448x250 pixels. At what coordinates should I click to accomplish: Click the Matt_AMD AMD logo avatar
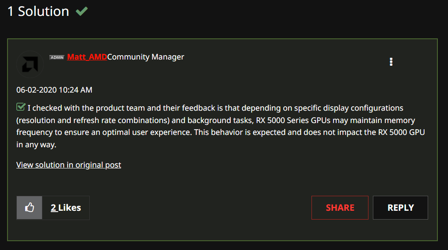30,64
